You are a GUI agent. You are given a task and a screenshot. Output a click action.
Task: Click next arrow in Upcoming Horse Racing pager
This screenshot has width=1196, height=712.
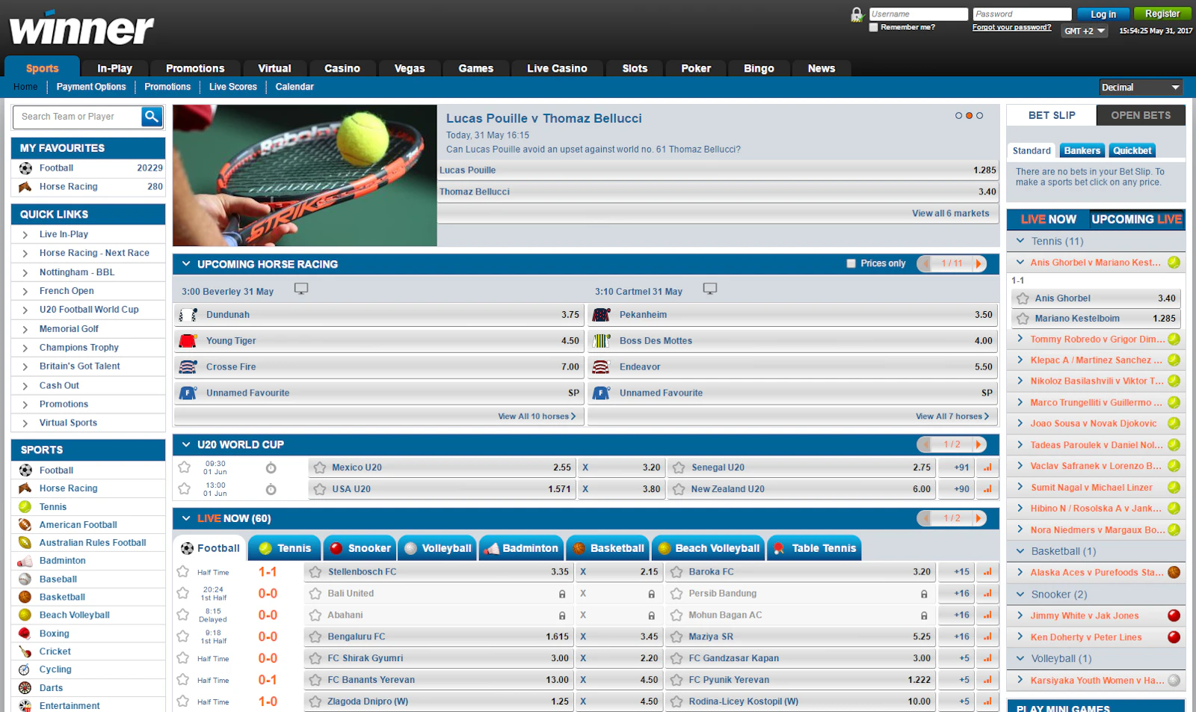978,263
